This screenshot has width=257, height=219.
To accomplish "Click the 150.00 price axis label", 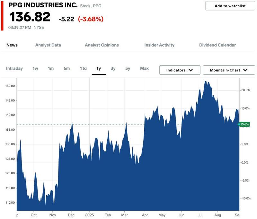I will pos(10,86).
